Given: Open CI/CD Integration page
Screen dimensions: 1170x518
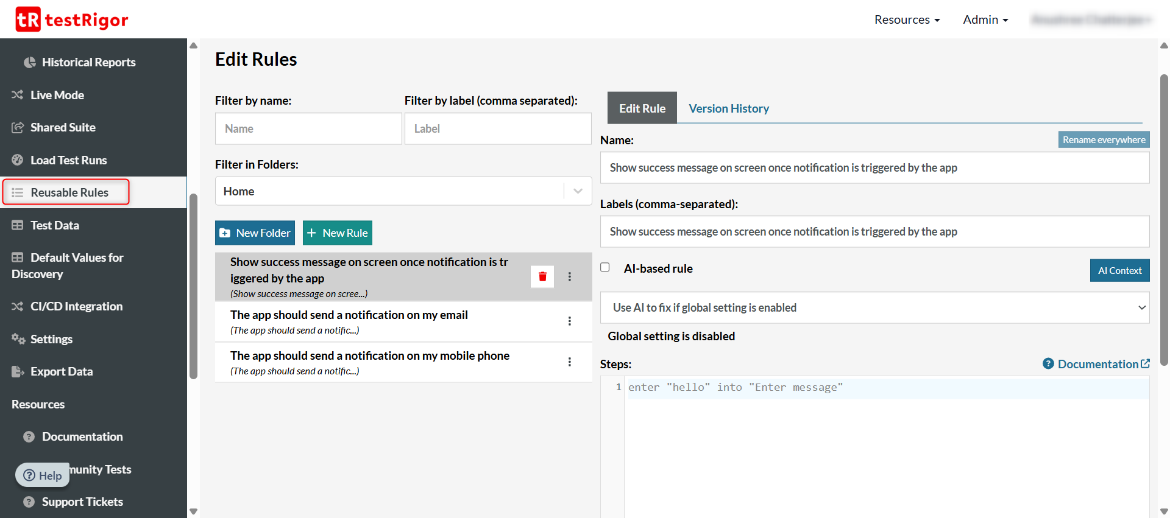Looking at the screenshot, I should click(x=76, y=307).
